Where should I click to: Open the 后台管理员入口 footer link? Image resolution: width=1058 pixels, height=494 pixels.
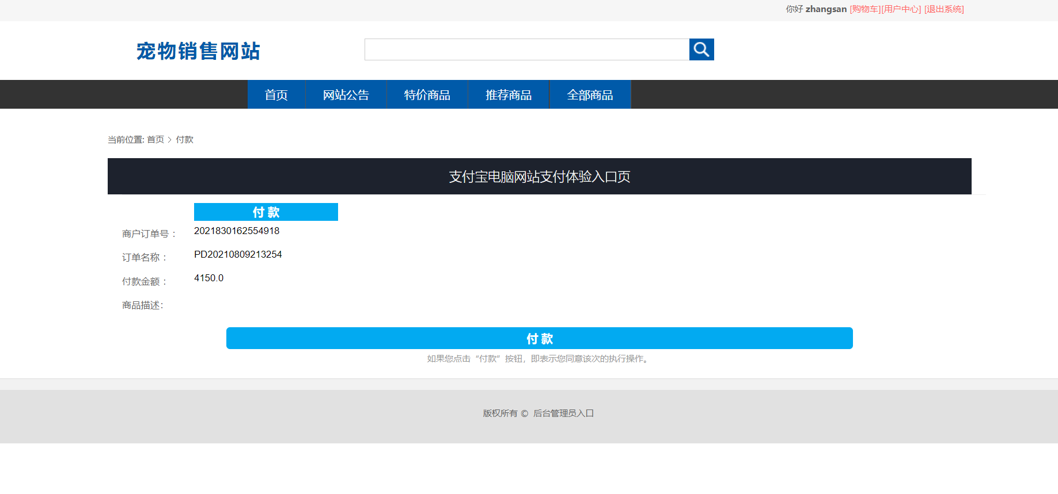[563, 413]
